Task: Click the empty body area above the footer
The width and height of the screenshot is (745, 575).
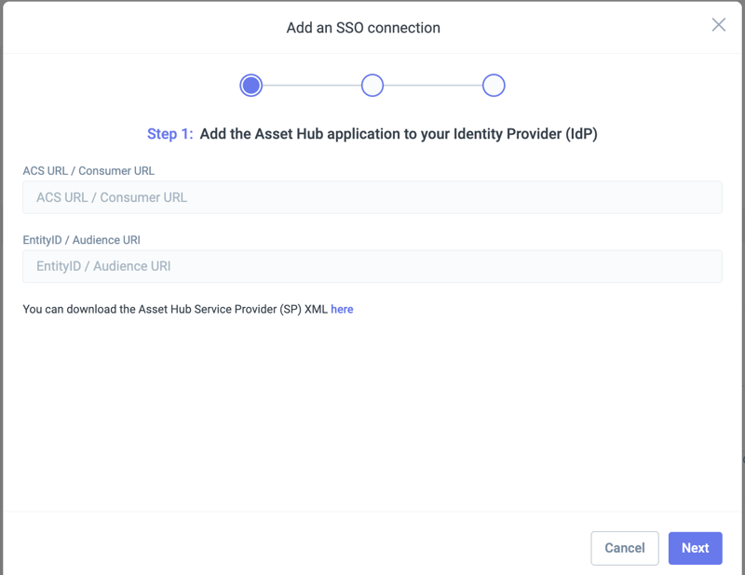Action: (x=372, y=419)
